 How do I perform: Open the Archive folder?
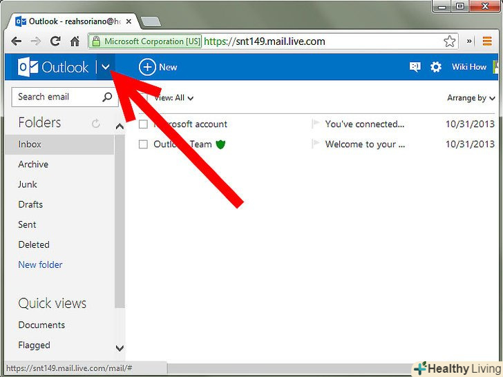pyautogui.click(x=33, y=164)
